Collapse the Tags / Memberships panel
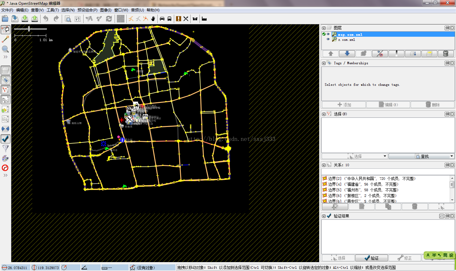 324,63
